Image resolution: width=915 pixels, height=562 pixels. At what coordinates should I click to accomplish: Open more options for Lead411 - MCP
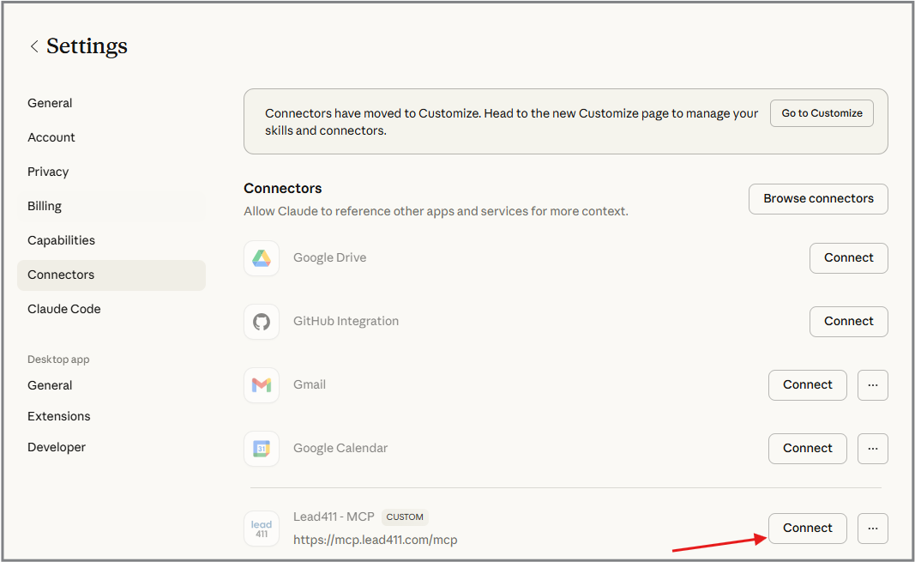872,529
